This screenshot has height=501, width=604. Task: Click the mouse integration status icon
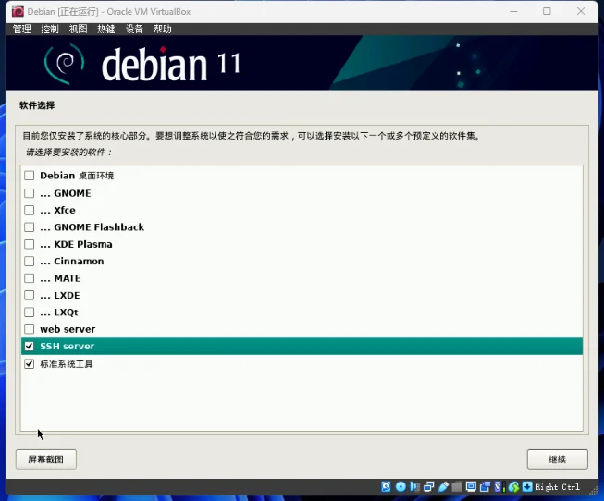pos(514,487)
